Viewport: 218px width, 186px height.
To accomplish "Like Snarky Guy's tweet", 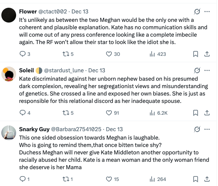I will [109, 179].
